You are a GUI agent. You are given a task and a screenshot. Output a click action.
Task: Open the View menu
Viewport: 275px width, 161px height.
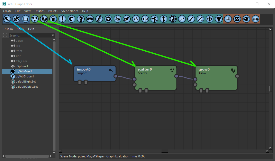coord(27,11)
